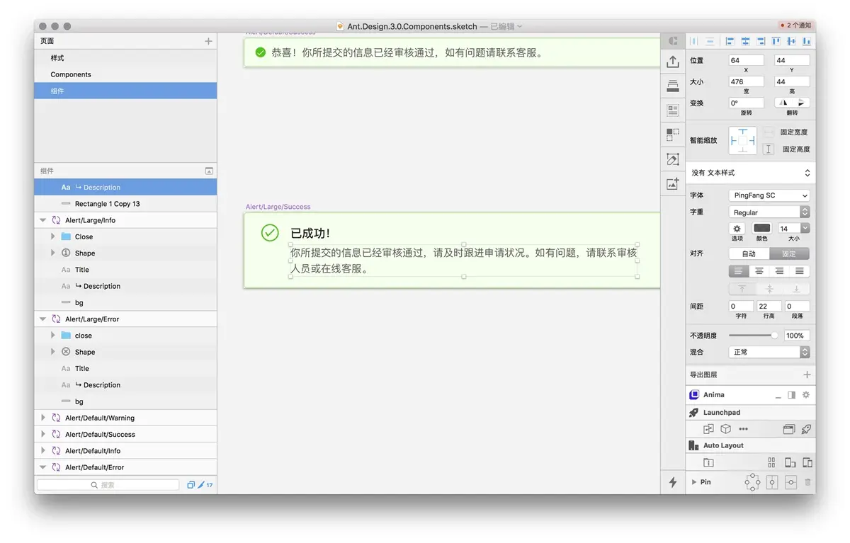Delete pins with trash icon

pos(807,482)
